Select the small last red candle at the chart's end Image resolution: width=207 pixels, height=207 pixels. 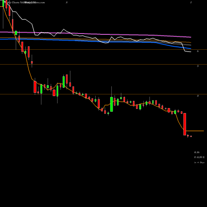[x=191, y=136]
